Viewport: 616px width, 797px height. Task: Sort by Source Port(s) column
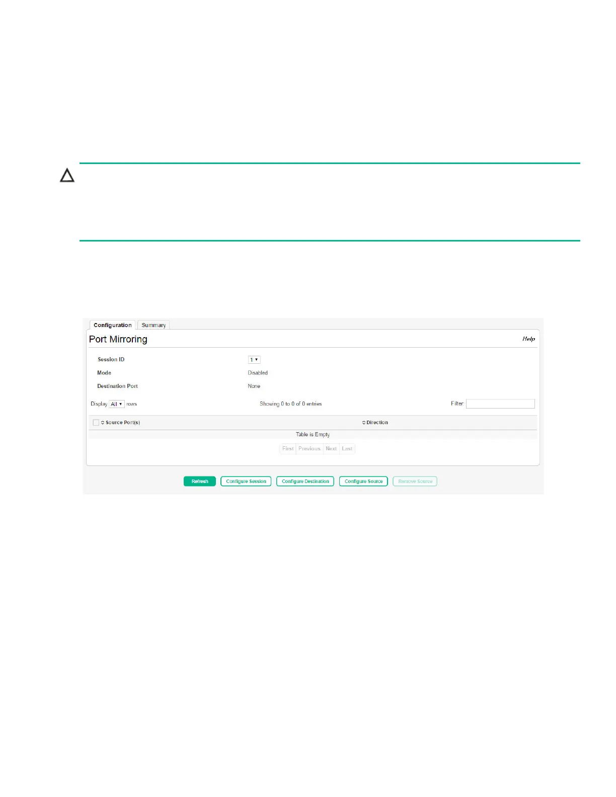(121, 423)
